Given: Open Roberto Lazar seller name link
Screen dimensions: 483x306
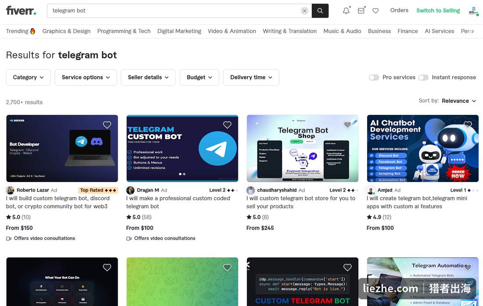Looking at the screenshot, I should (x=32, y=190).
